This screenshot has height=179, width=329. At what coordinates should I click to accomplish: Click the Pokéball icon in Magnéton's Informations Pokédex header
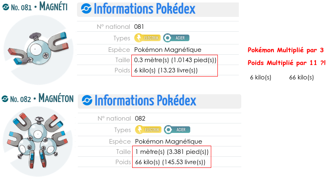coord(87,100)
